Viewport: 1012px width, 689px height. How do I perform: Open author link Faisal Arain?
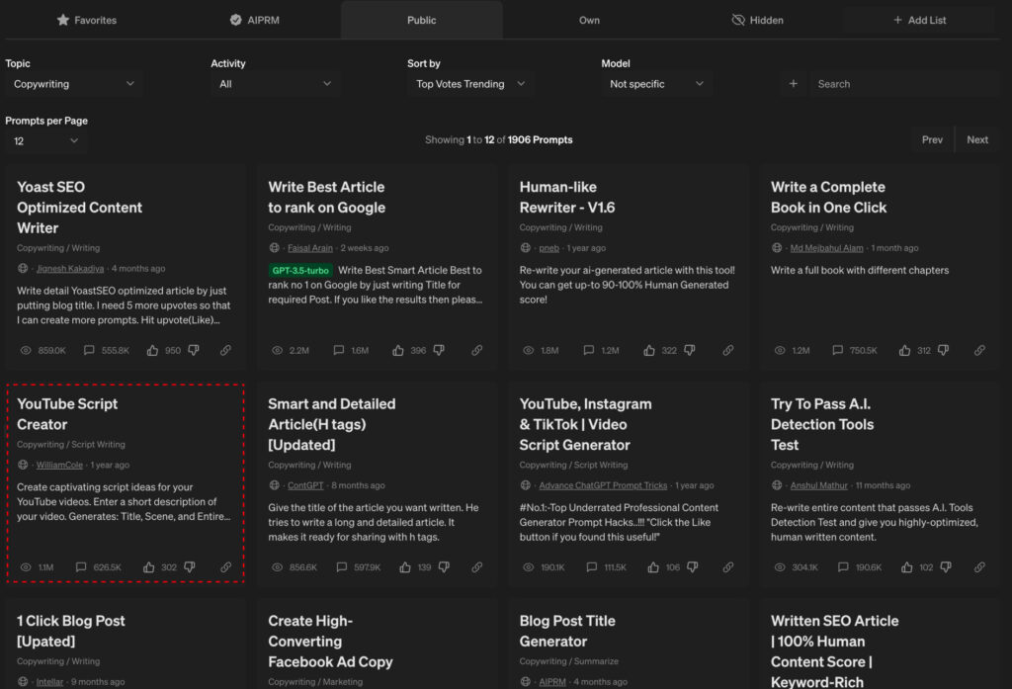point(309,248)
